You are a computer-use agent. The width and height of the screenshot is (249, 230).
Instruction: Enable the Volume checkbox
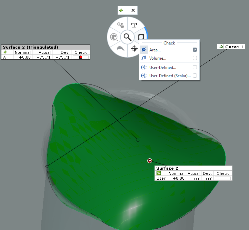[x=195, y=58]
